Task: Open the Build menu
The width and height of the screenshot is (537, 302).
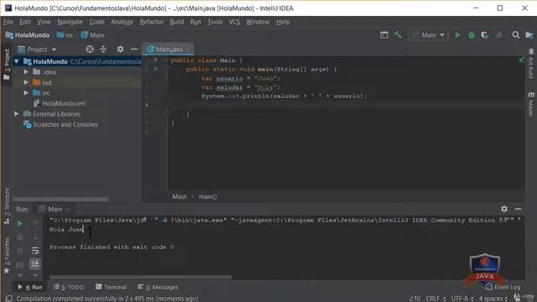Action: click(x=177, y=22)
